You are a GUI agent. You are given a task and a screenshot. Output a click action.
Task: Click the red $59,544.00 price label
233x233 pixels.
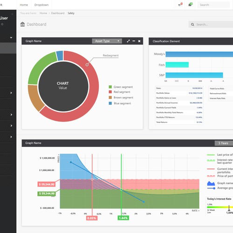click(47, 185)
